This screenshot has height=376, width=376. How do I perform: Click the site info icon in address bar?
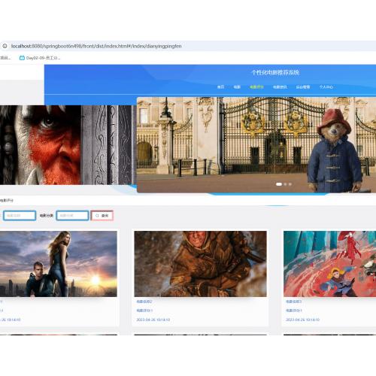click(5, 46)
